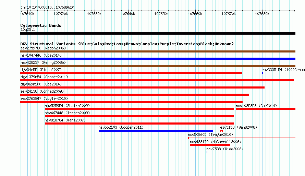Screen dimensions: 305x176
Task: Select the nsv552103 (Cooper2011) blue gain bar
Action: coord(156,131)
